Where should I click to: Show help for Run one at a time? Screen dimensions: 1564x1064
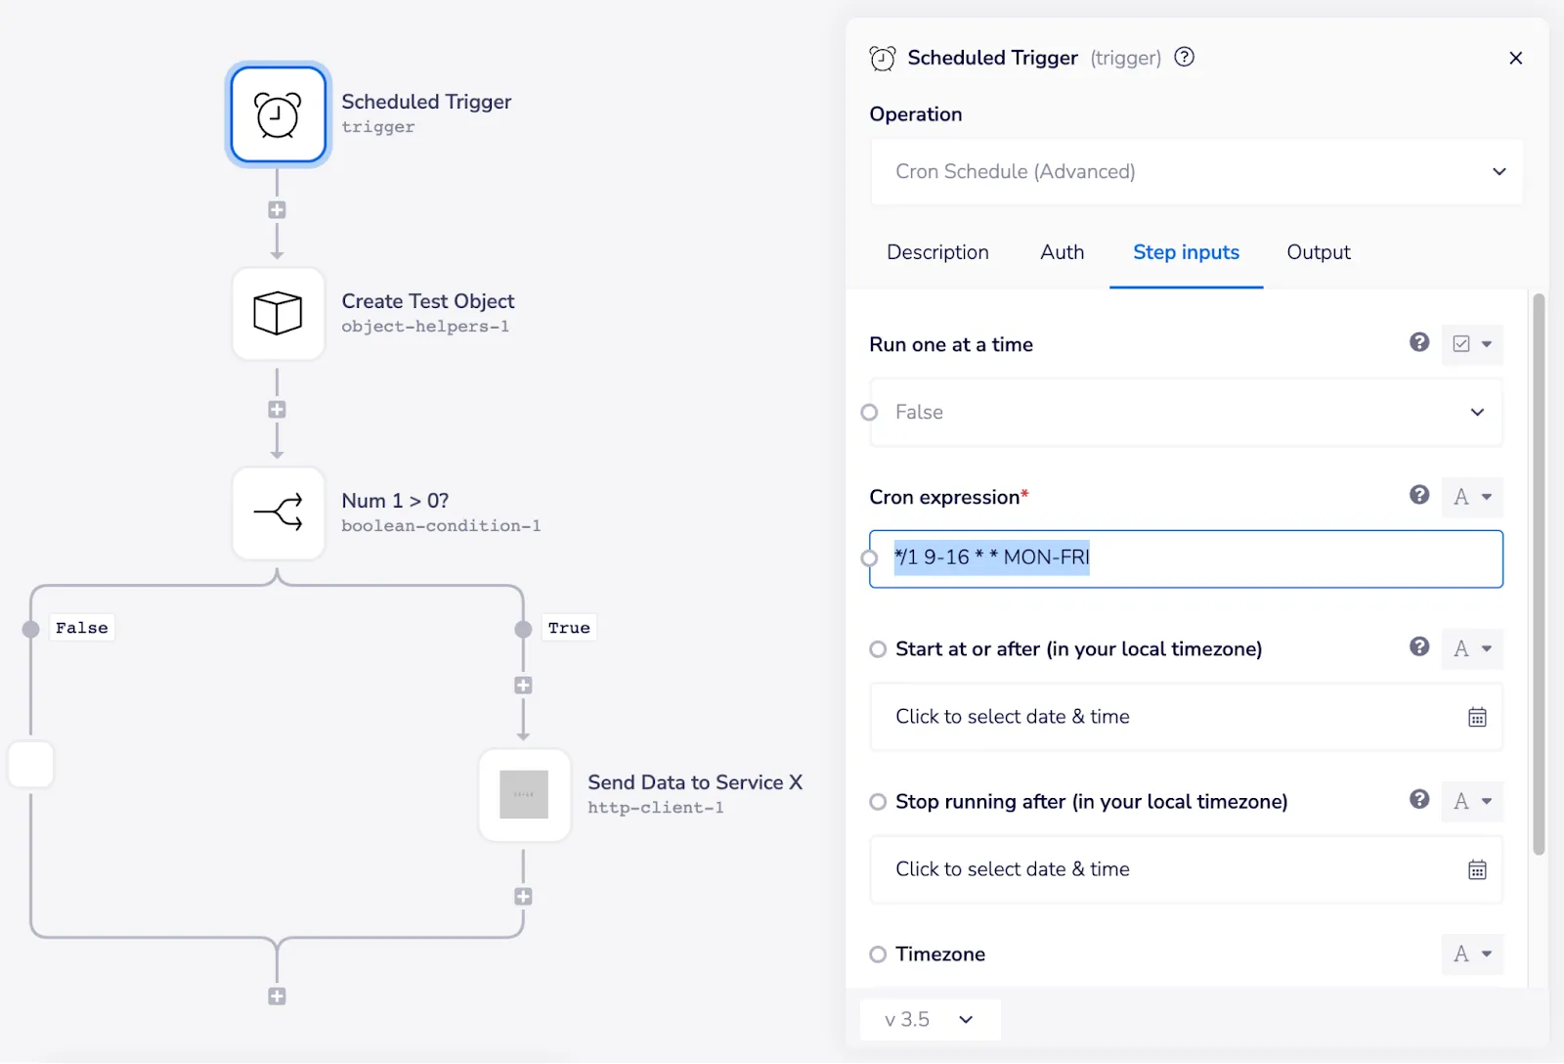click(x=1419, y=342)
